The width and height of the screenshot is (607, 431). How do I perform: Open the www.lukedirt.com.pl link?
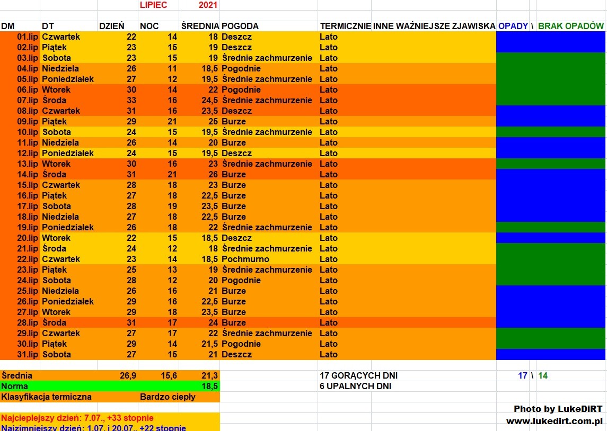(555, 421)
